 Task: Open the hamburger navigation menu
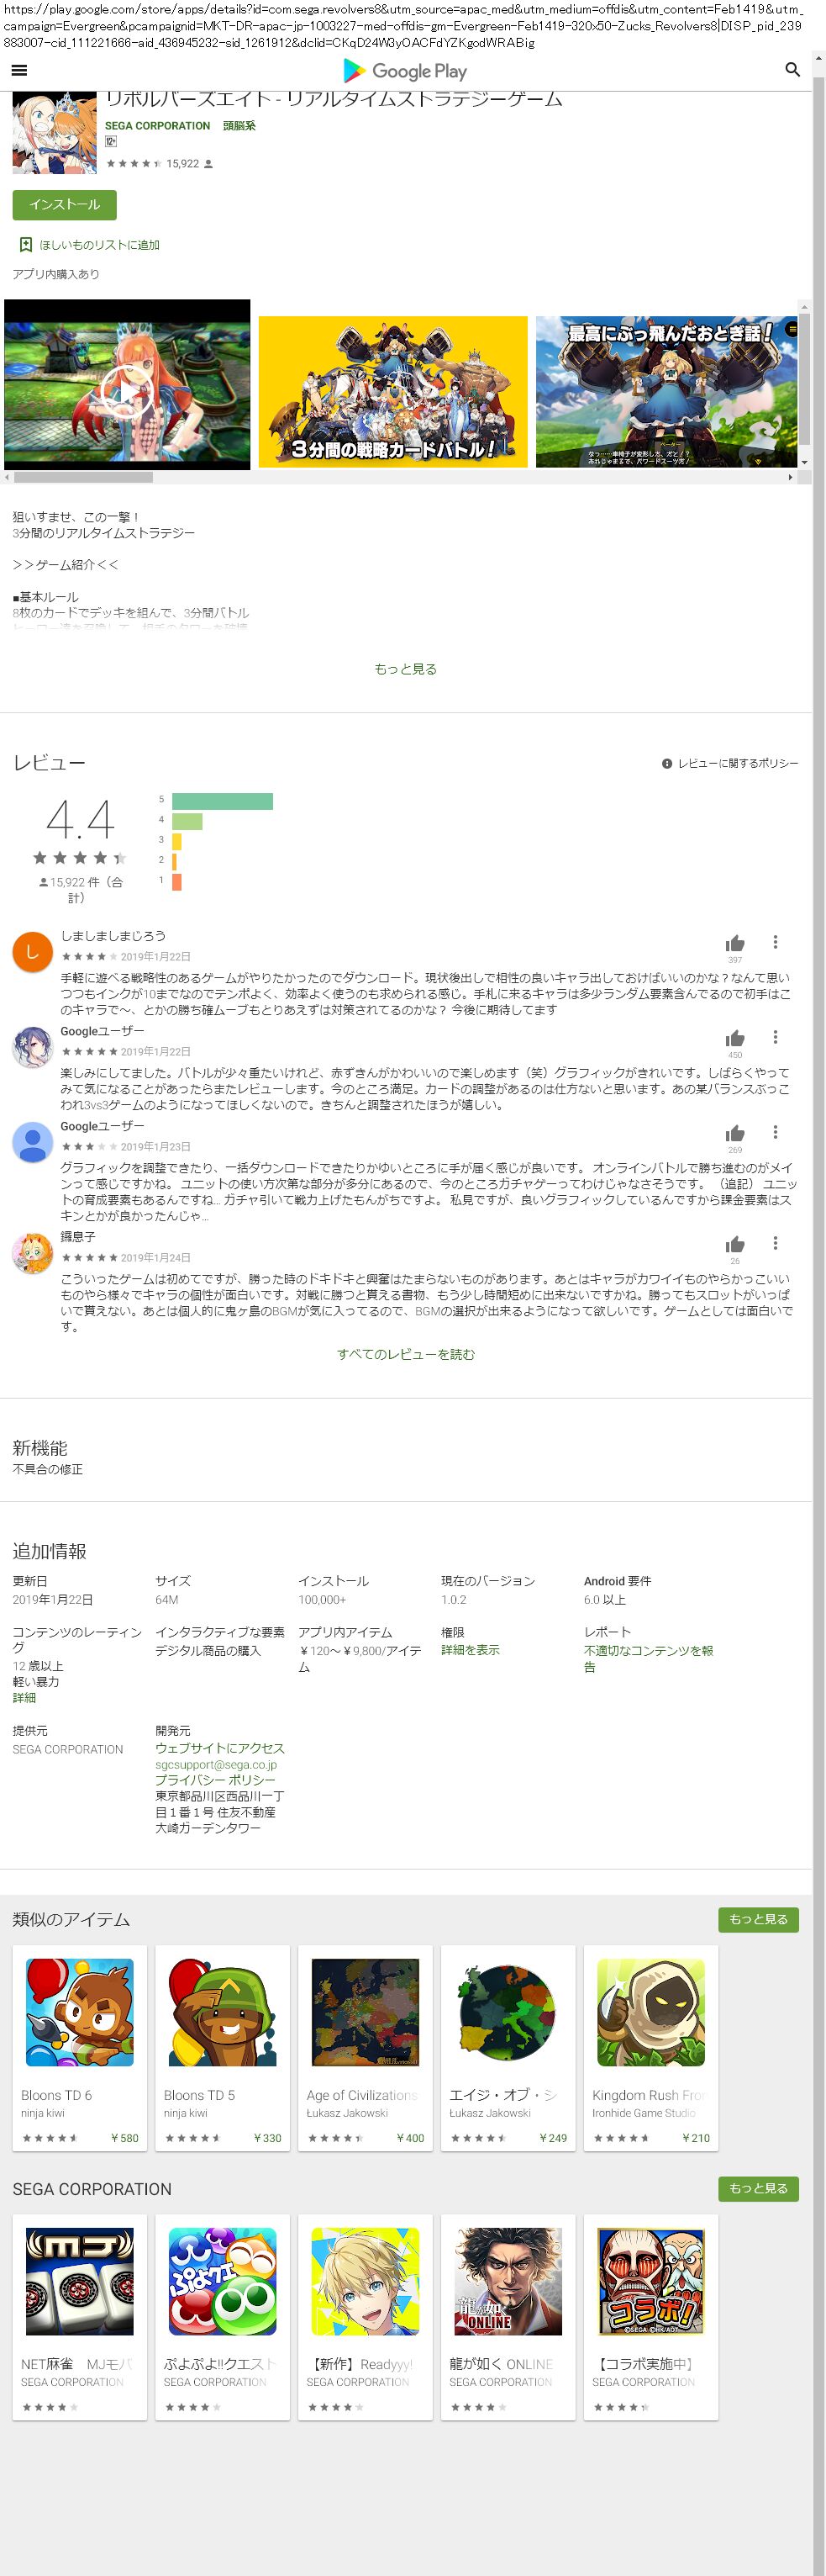[19, 70]
